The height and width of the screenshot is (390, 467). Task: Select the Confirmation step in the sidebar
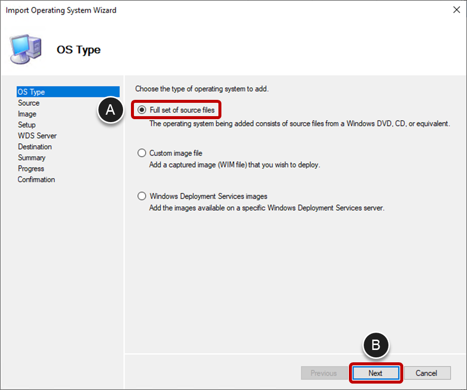pyautogui.click(x=36, y=179)
